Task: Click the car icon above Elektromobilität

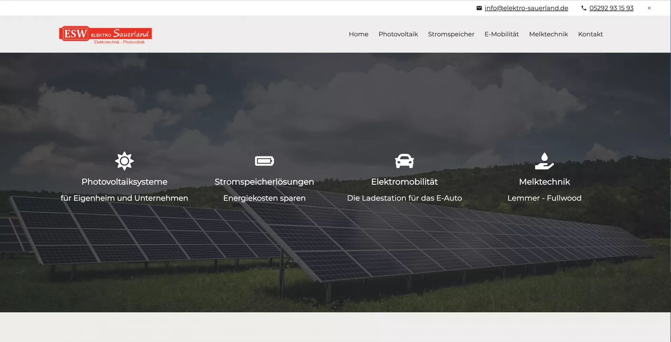Action: (404, 161)
